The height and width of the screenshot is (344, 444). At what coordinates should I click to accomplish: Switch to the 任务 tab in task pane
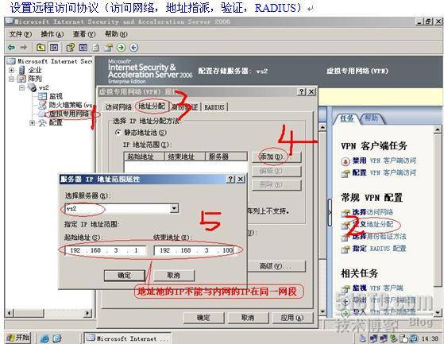point(346,118)
